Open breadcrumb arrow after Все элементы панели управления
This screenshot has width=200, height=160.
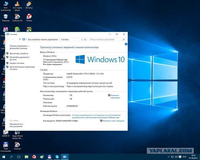tap(59, 40)
